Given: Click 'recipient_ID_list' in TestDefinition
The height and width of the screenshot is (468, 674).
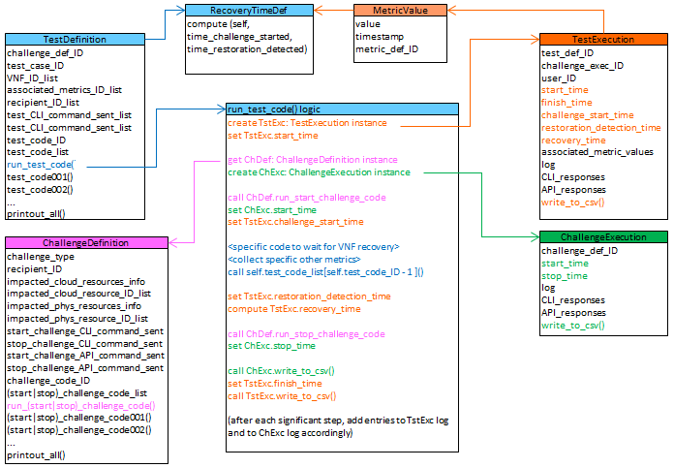Looking at the screenshot, I should [x=43, y=103].
